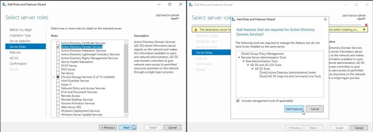Click the roles list vertical scrollbar
Viewport: 373px width, 132px height.
click(126, 78)
